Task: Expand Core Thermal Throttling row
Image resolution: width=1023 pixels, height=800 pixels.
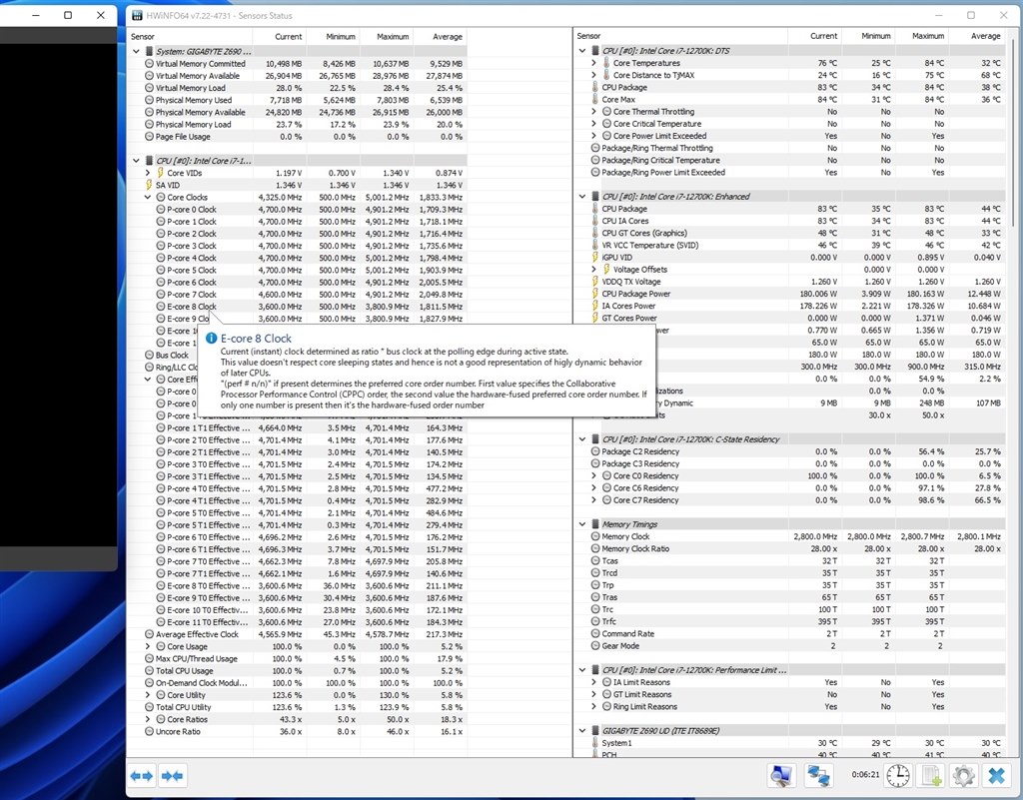Action: tap(594, 112)
